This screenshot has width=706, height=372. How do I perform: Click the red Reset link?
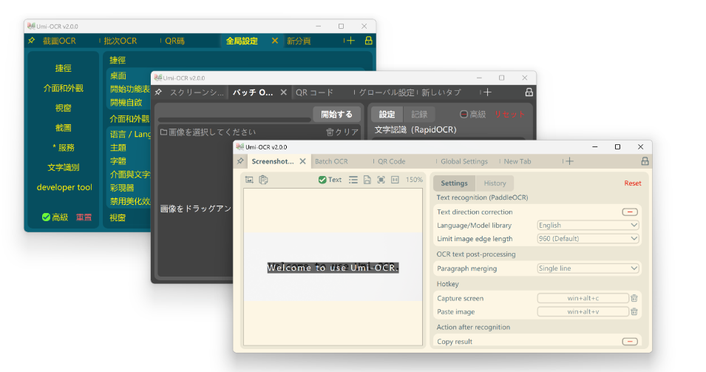633,183
